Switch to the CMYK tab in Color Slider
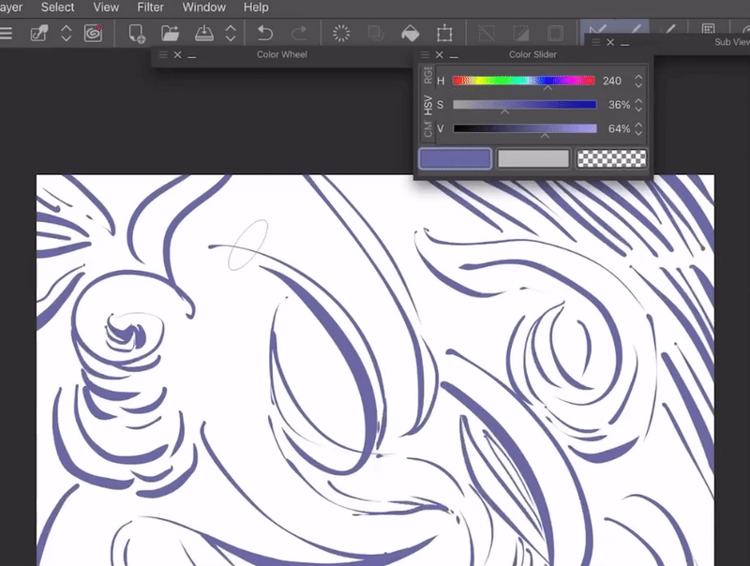 coord(427,129)
